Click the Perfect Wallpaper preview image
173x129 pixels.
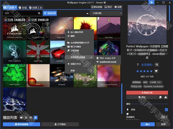click(147, 25)
